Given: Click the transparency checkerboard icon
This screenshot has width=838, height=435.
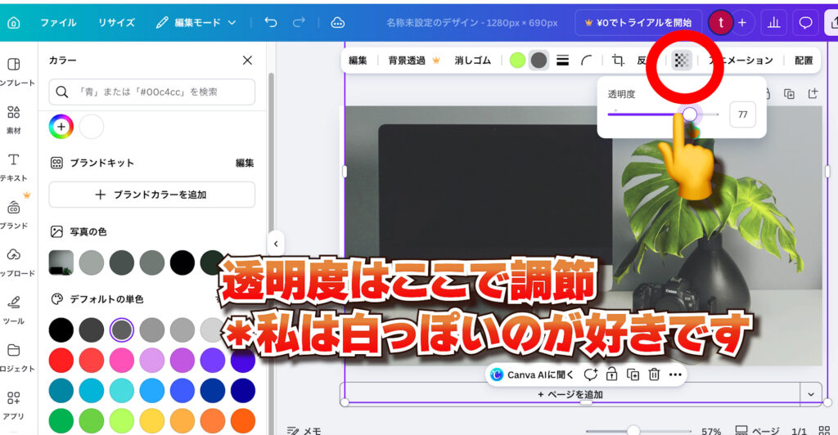Looking at the screenshot, I should [682, 60].
